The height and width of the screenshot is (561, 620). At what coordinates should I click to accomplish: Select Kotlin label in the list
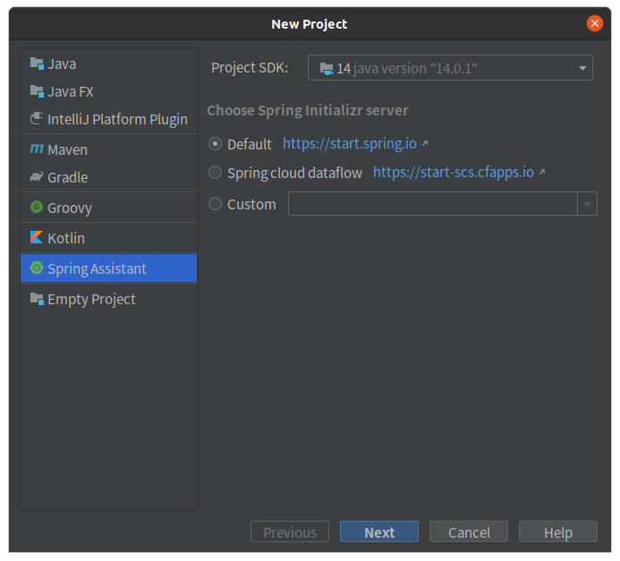(66, 238)
